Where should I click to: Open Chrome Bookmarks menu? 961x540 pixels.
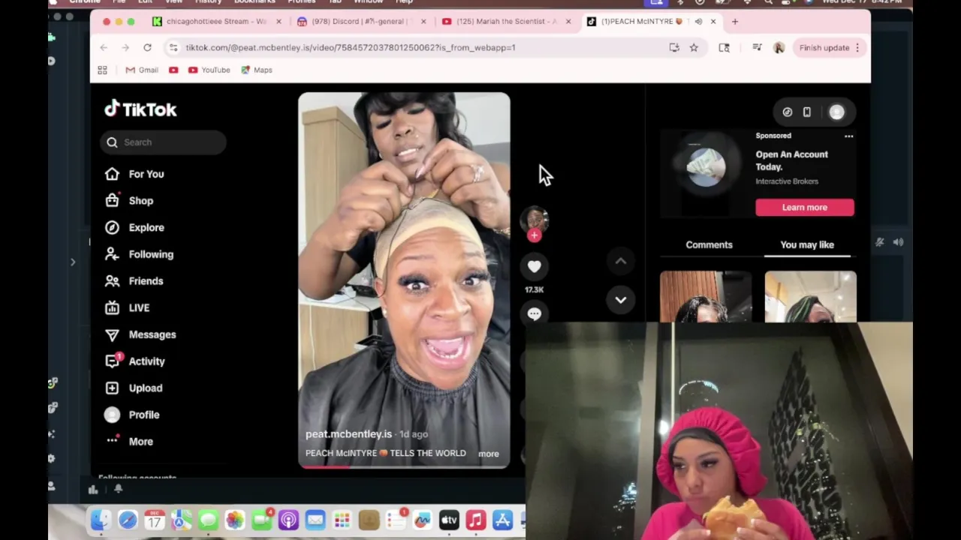pyautogui.click(x=255, y=2)
